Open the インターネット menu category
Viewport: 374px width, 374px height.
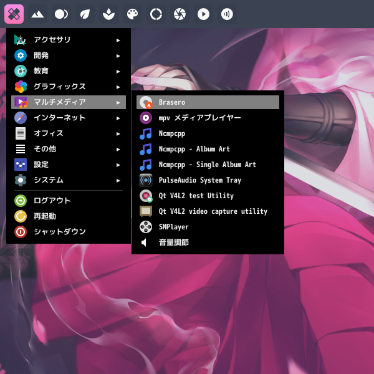(x=69, y=118)
